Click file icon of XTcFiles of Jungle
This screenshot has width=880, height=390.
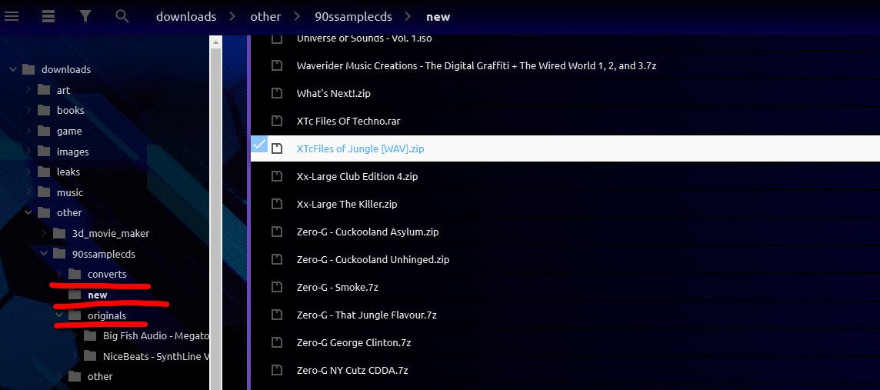coord(277,148)
